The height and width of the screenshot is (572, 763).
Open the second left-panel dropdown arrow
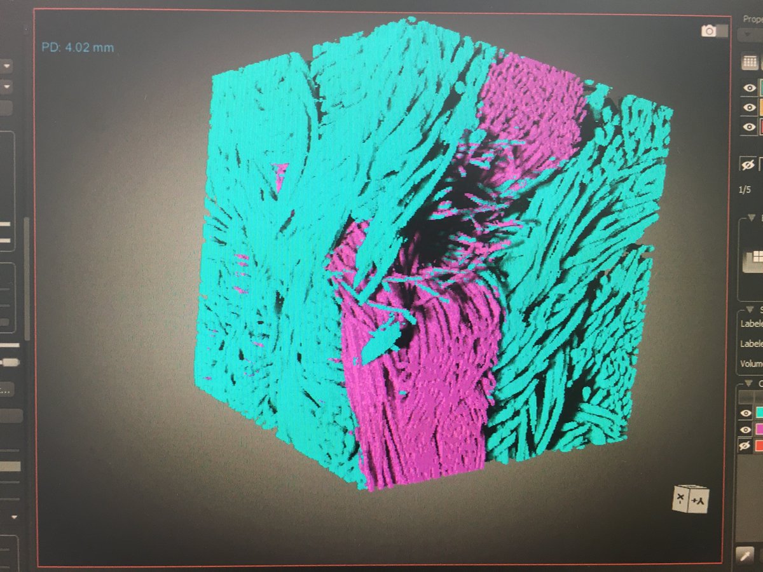6,86
